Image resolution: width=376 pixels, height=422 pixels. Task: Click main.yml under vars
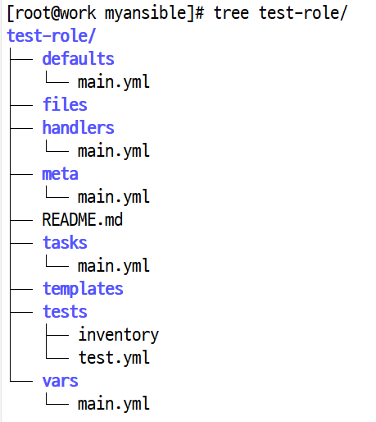[x=114, y=404]
